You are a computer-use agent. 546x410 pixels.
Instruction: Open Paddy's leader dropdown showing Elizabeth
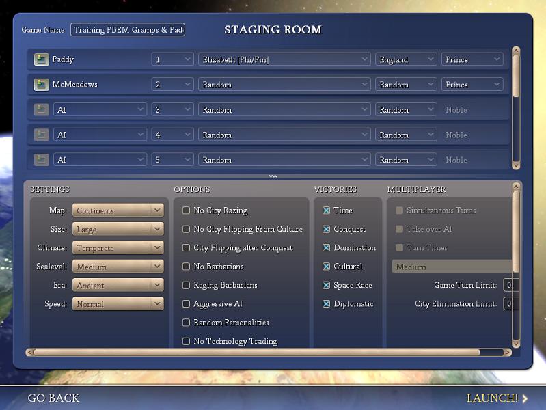(x=284, y=59)
